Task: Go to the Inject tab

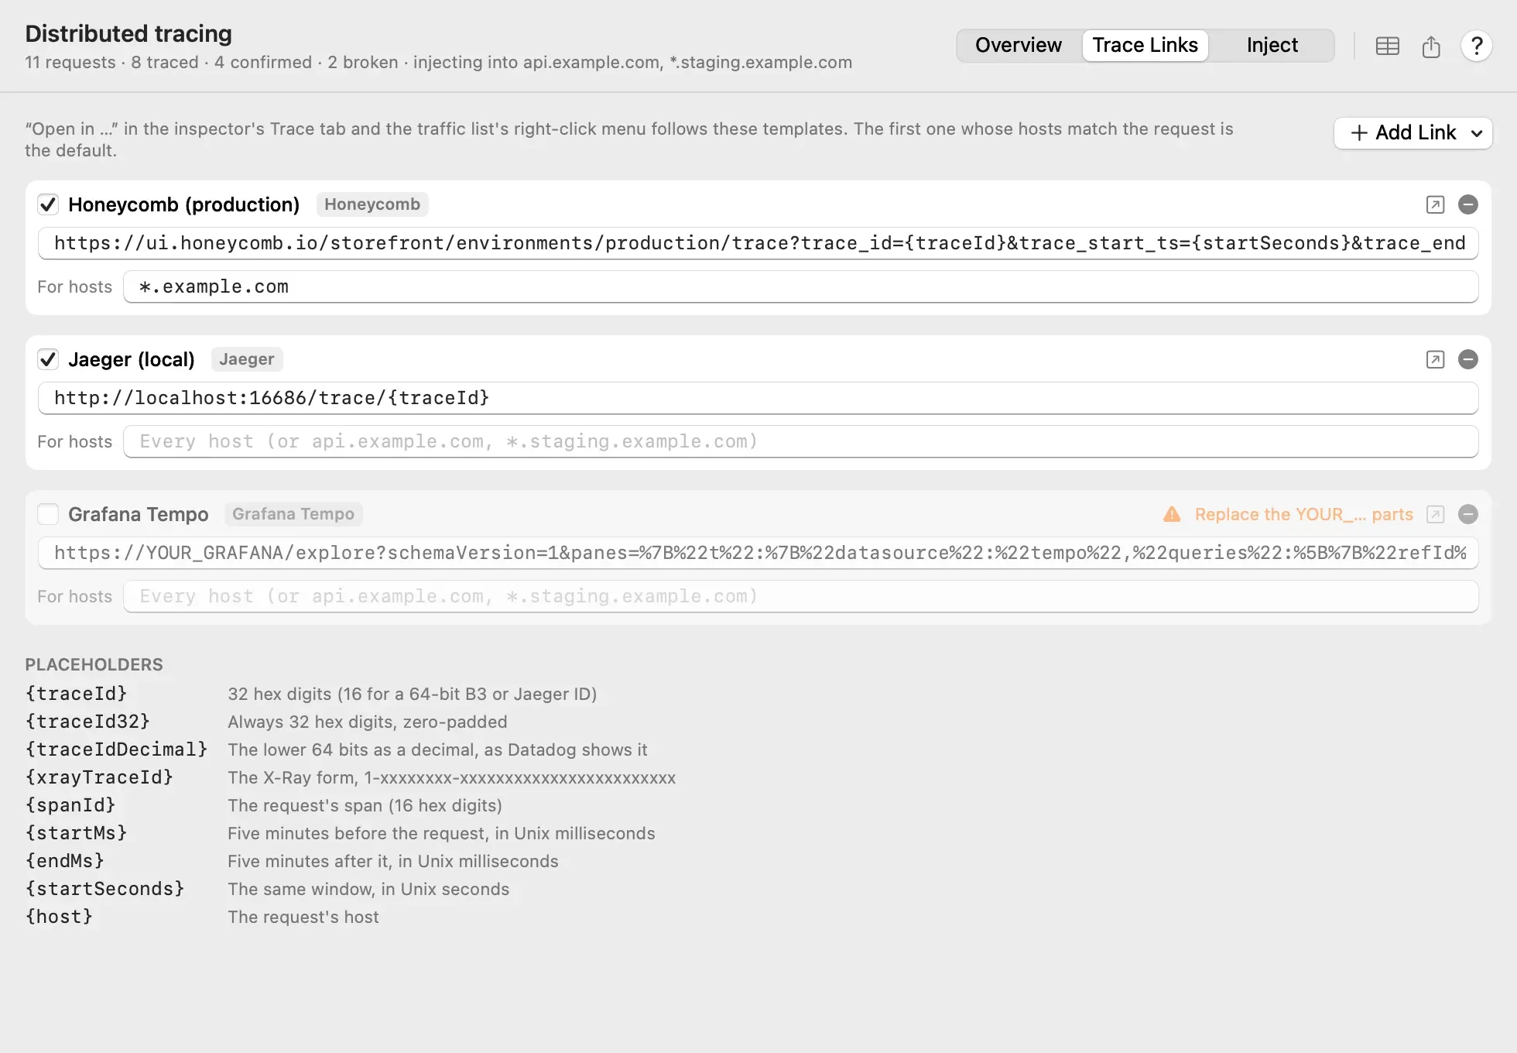Action: (x=1272, y=45)
